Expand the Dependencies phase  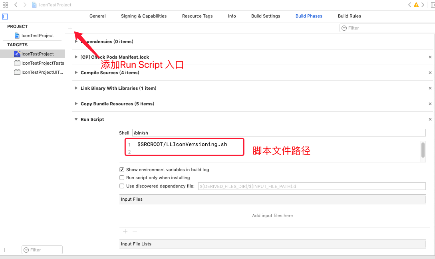point(76,42)
